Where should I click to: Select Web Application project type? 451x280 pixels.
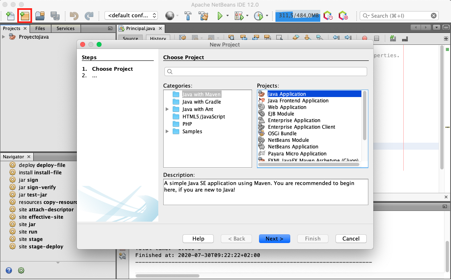287,107
